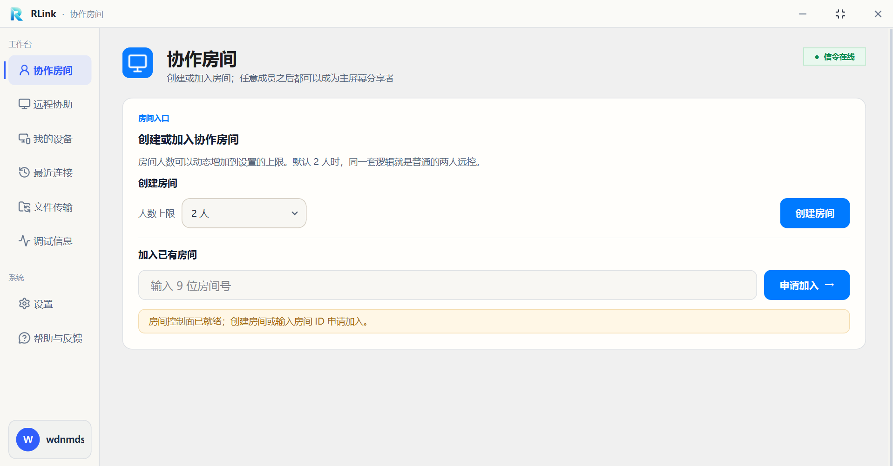The image size is (893, 466).
Task: Click the 文件传输 folder sync icon
Action: tap(24, 207)
